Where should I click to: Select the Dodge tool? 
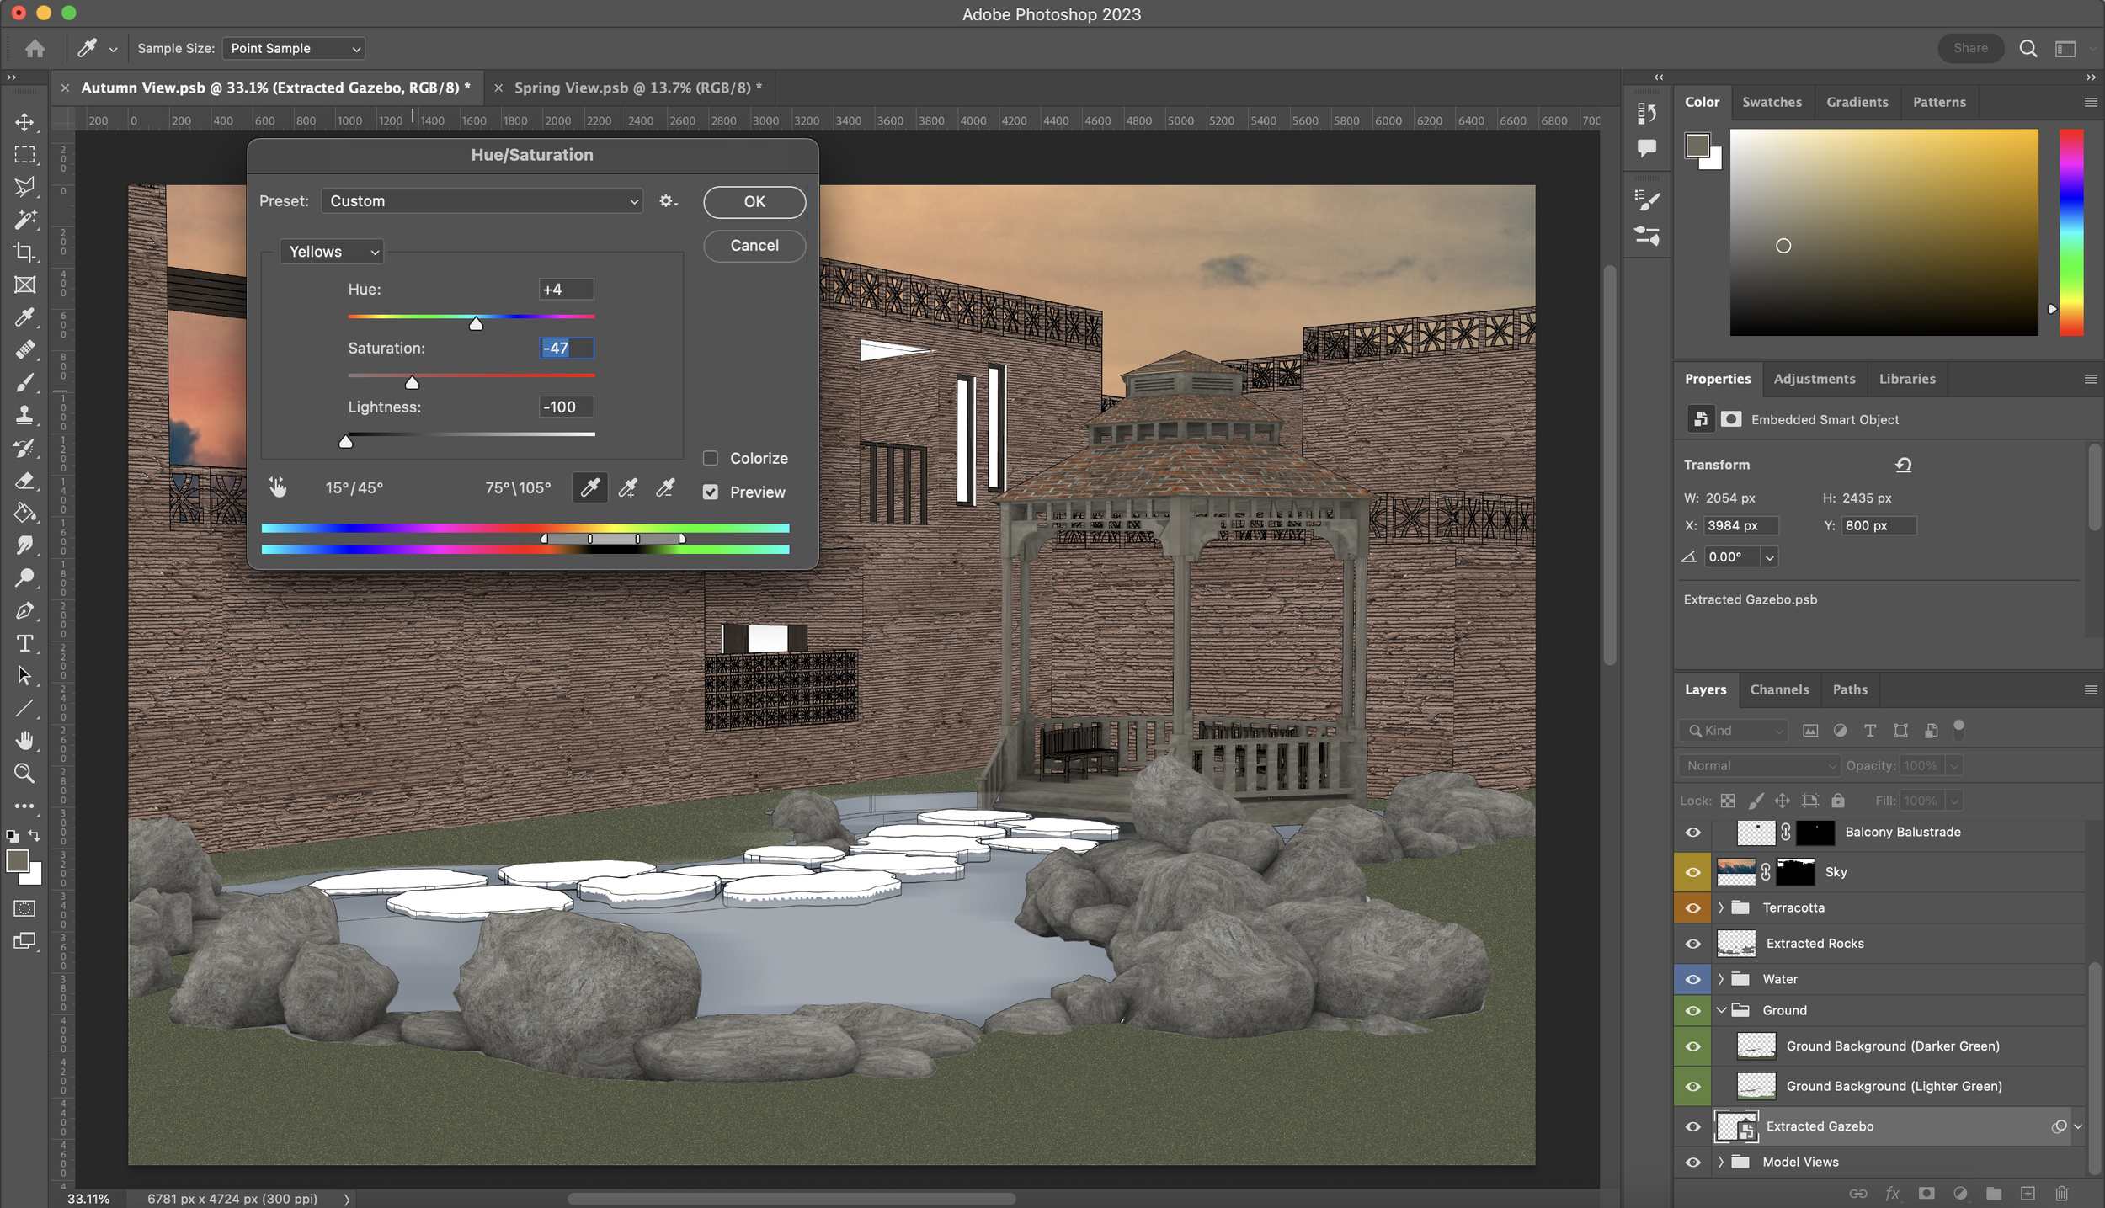(25, 578)
